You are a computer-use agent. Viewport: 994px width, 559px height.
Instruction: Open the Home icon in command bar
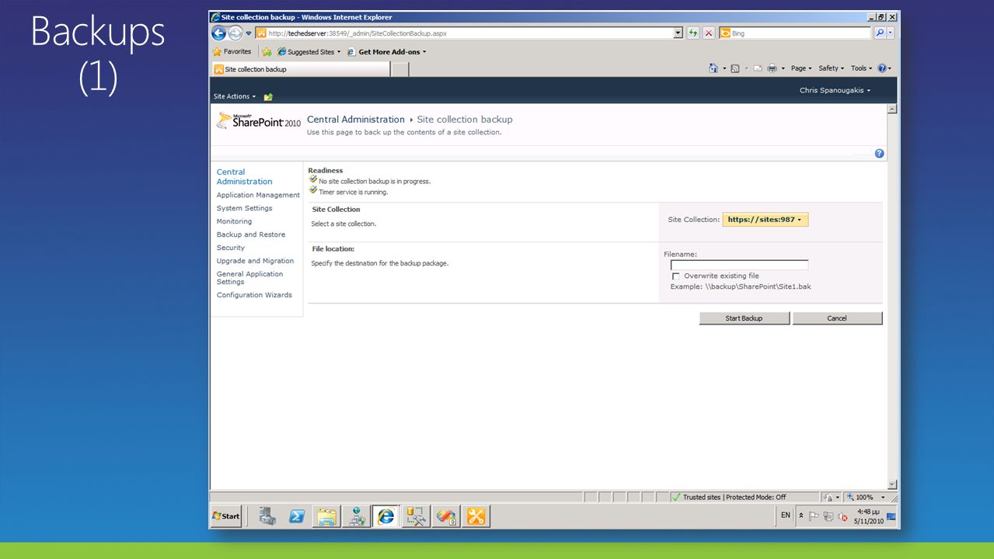click(713, 68)
